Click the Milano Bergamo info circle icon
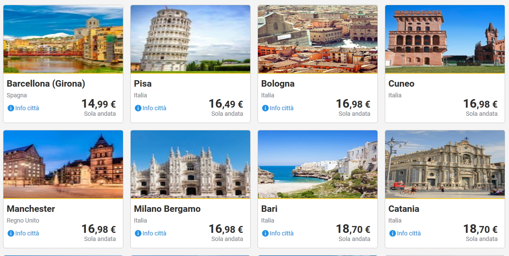Screen dimensions: 509x256 pyautogui.click(x=138, y=233)
